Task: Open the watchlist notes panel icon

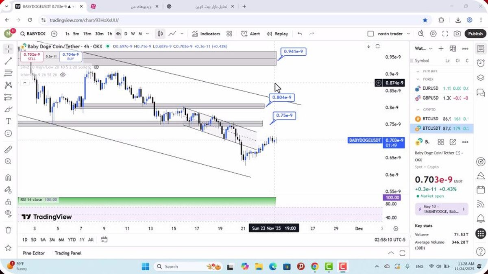Action: coord(481,48)
